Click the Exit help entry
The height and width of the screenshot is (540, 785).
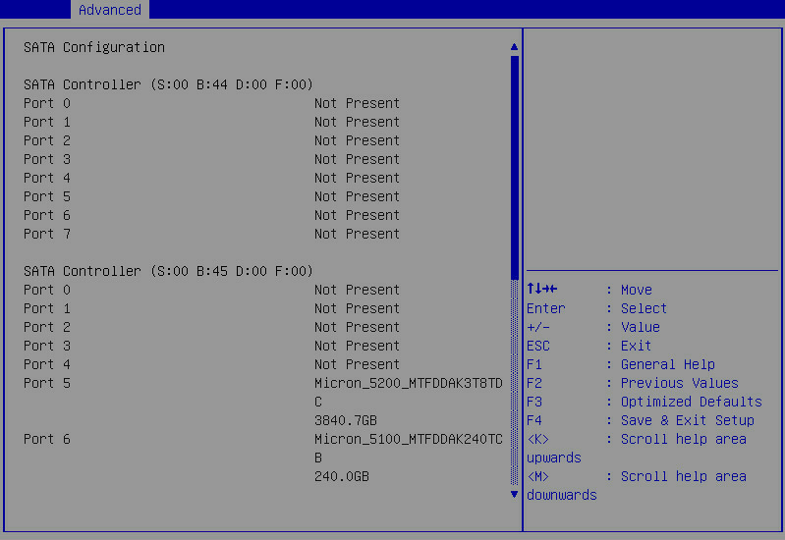(636, 346)
